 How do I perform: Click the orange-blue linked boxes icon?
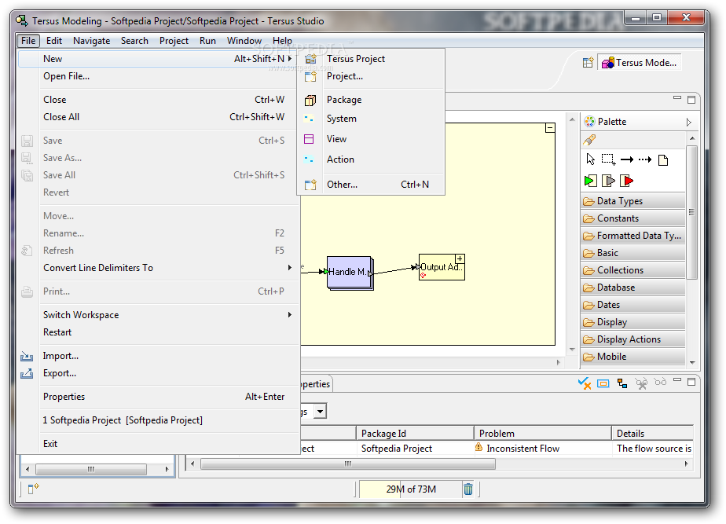tap(622, 383)
